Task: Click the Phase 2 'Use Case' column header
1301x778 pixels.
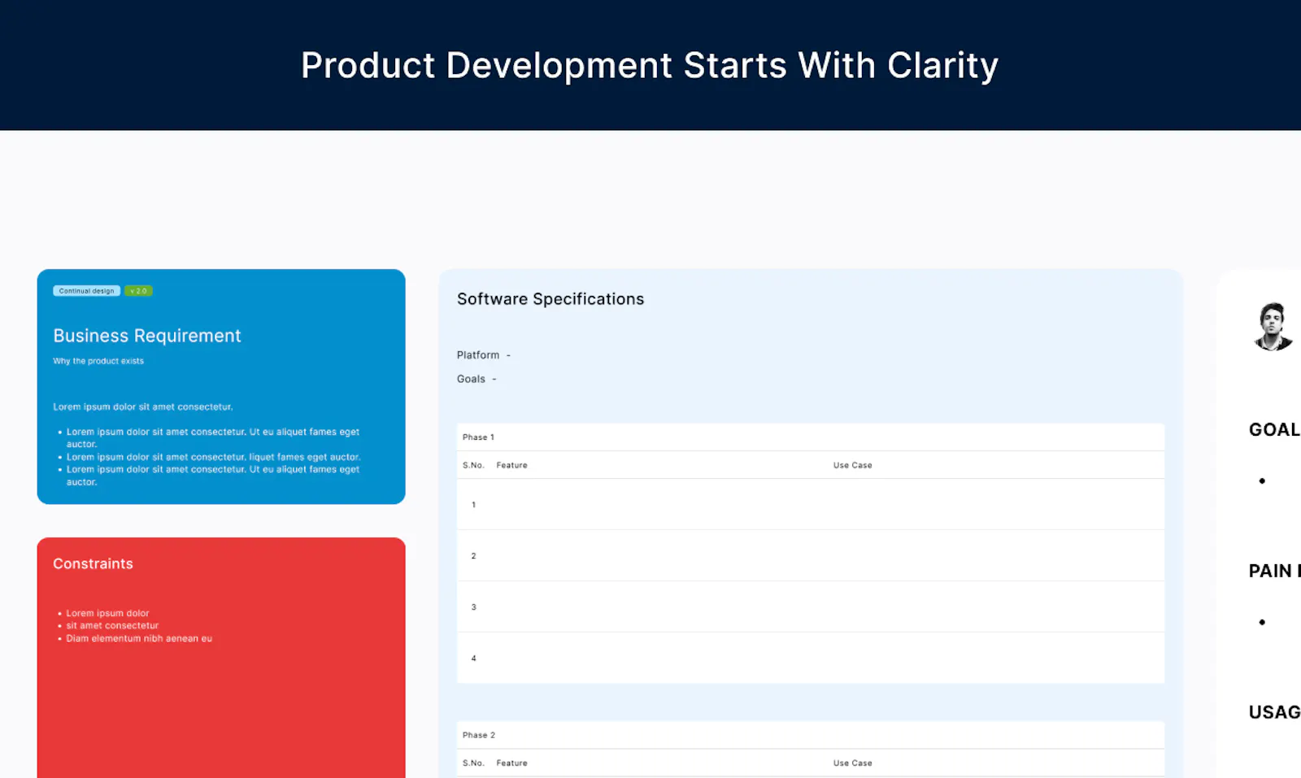Action: coord(853,763)
